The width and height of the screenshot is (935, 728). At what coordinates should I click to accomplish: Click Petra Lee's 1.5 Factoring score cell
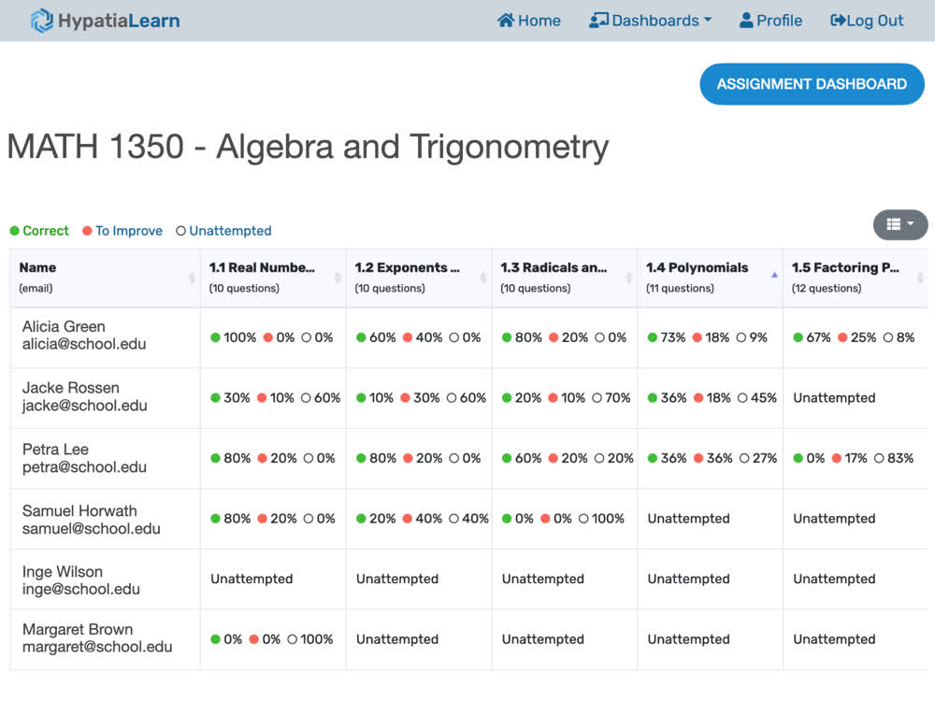855,458
